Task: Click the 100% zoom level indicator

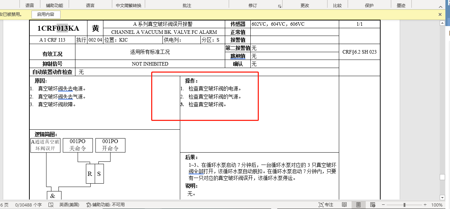Action: (437, 205)
